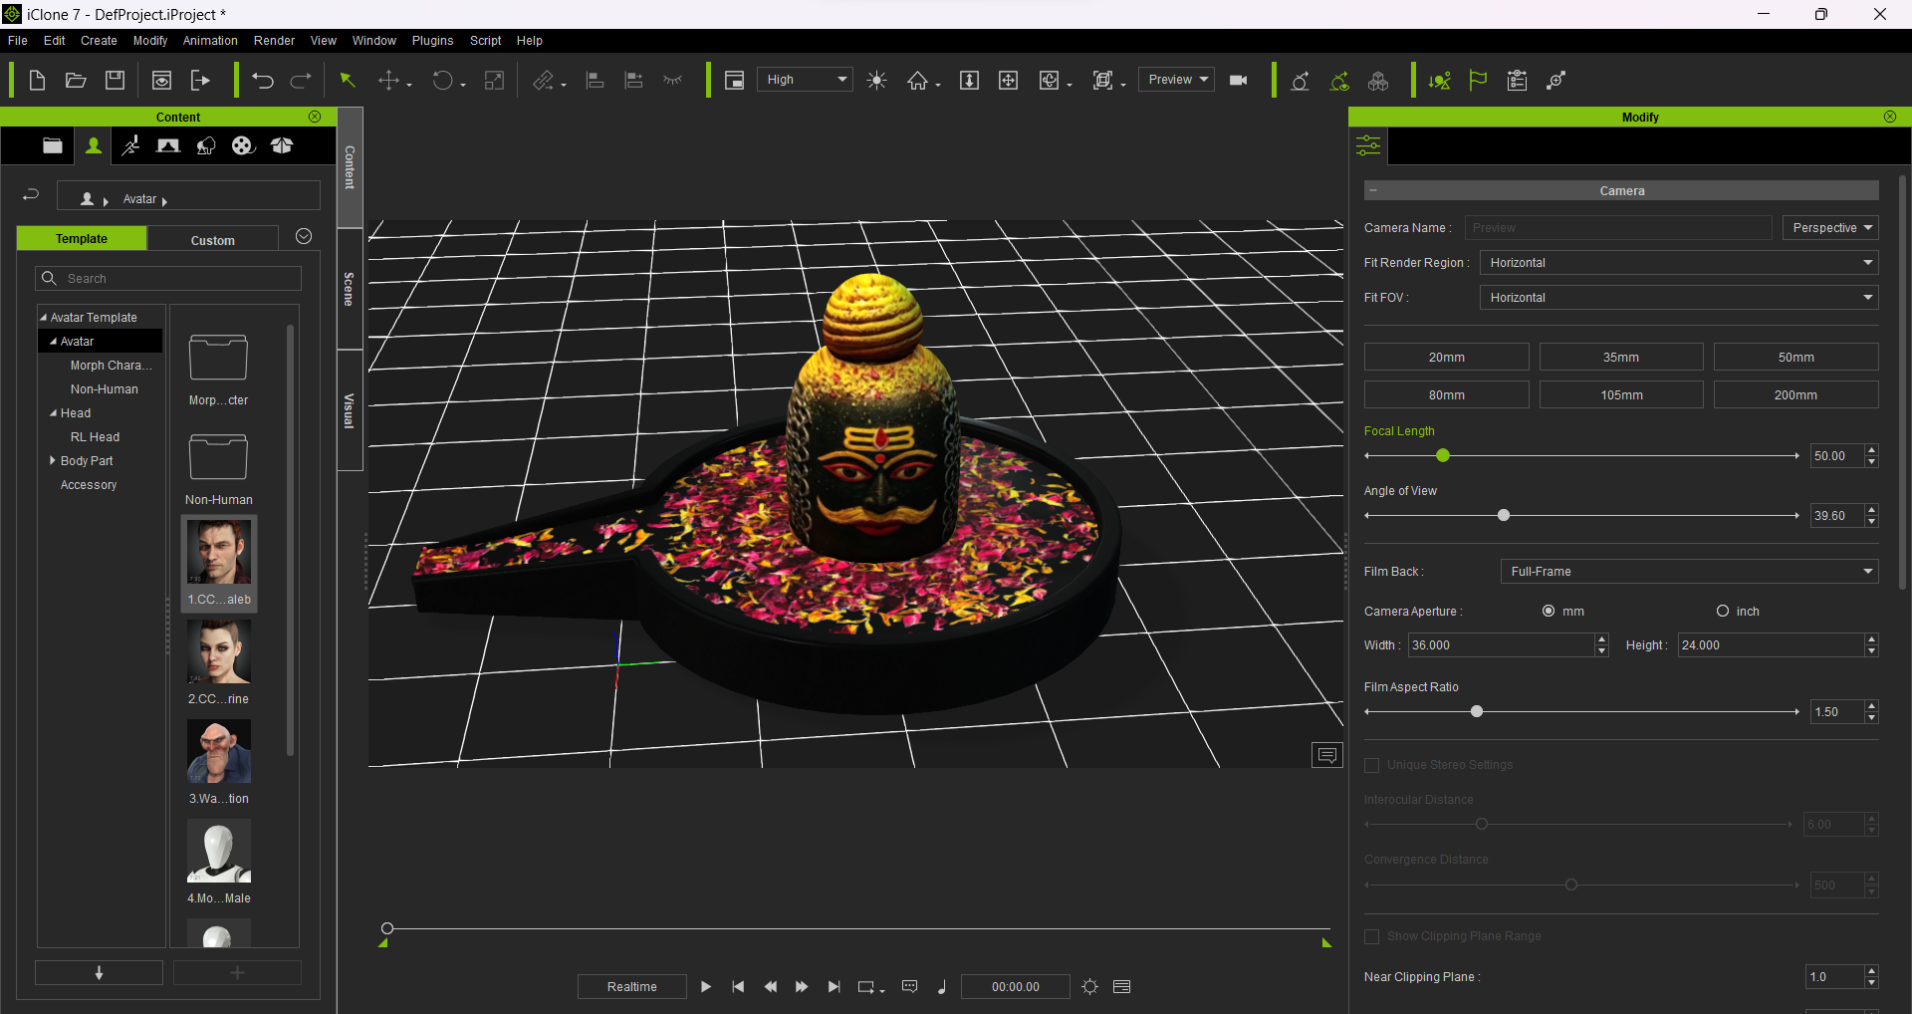Open the Export icon in toolbar
1912x1014 pixels.
coord(201,81)
